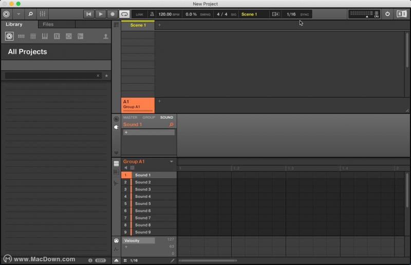Start playback with Play button

(101, 14)
